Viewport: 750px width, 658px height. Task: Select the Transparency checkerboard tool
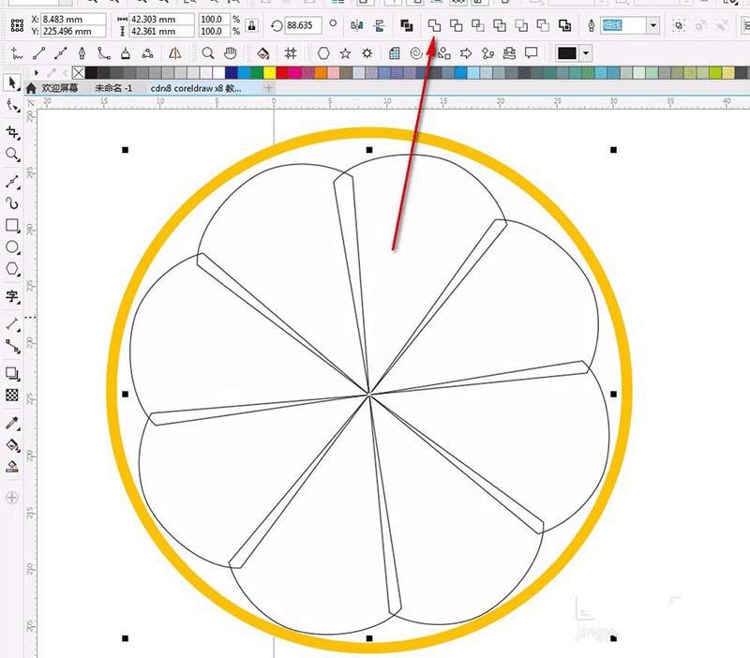tap(12, 395)
